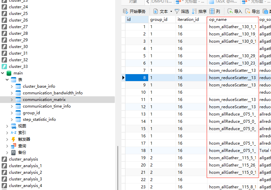Open the dropdown arrow next to 文本

pos(171,12)
